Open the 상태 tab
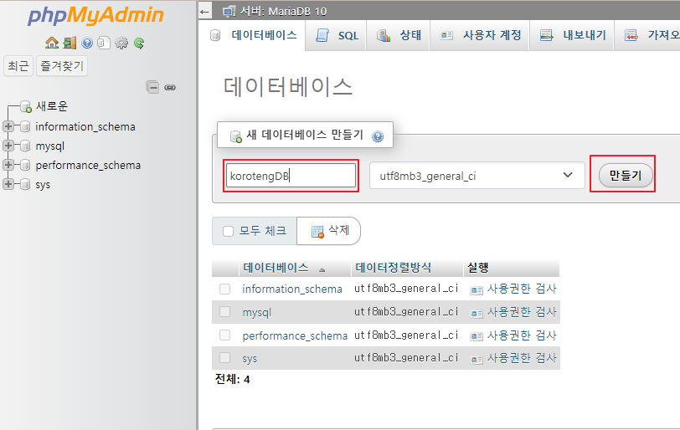The height and width of the screenshot is (430, 680). tap(398, 35)
